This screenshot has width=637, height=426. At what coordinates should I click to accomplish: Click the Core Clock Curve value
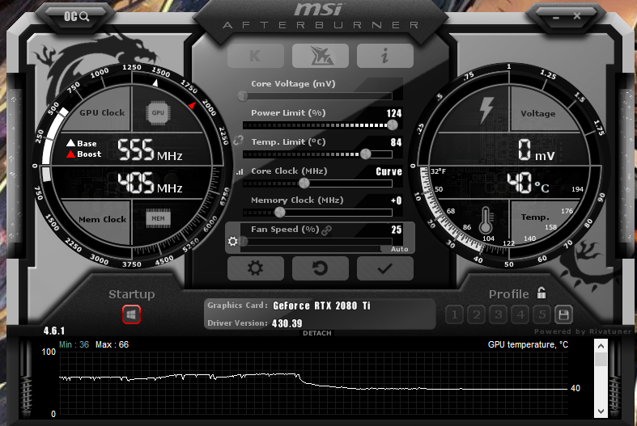click(x=389, y=171)
